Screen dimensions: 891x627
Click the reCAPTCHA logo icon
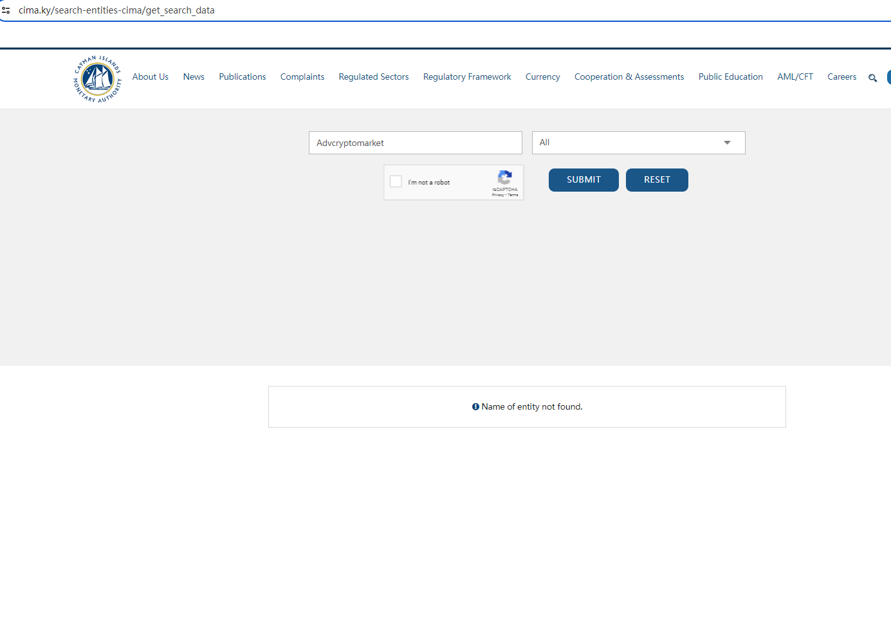505,177
